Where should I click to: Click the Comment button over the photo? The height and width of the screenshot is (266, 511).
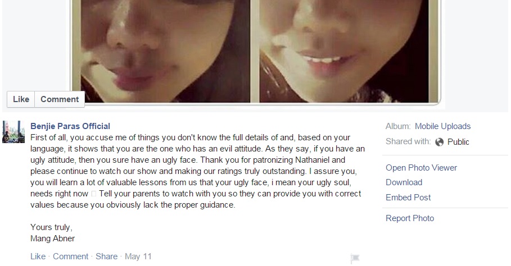60,99
